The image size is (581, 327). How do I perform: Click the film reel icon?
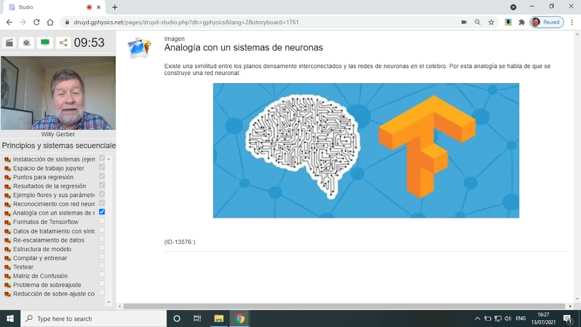click(x=27, y=43)
